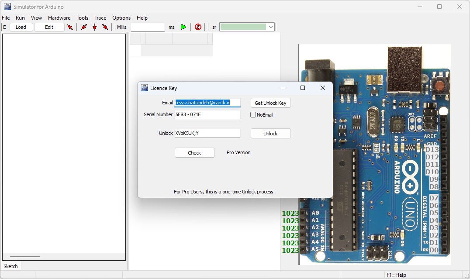Open the Trace menu
The image size is (470, 279).
[x=100, y=17]
